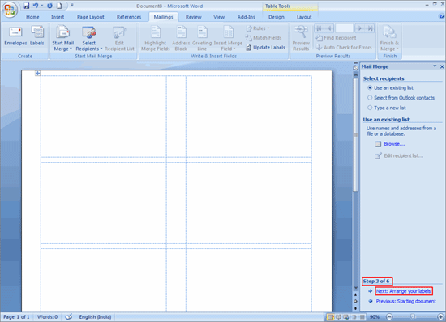The height and width of the screenshot is (322, 446).
Task: Open Insert Merge Field dropdown
Action: tap(228, 38)
